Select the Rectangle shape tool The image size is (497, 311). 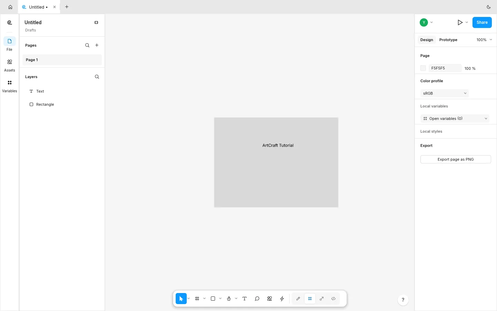(213, 299)
